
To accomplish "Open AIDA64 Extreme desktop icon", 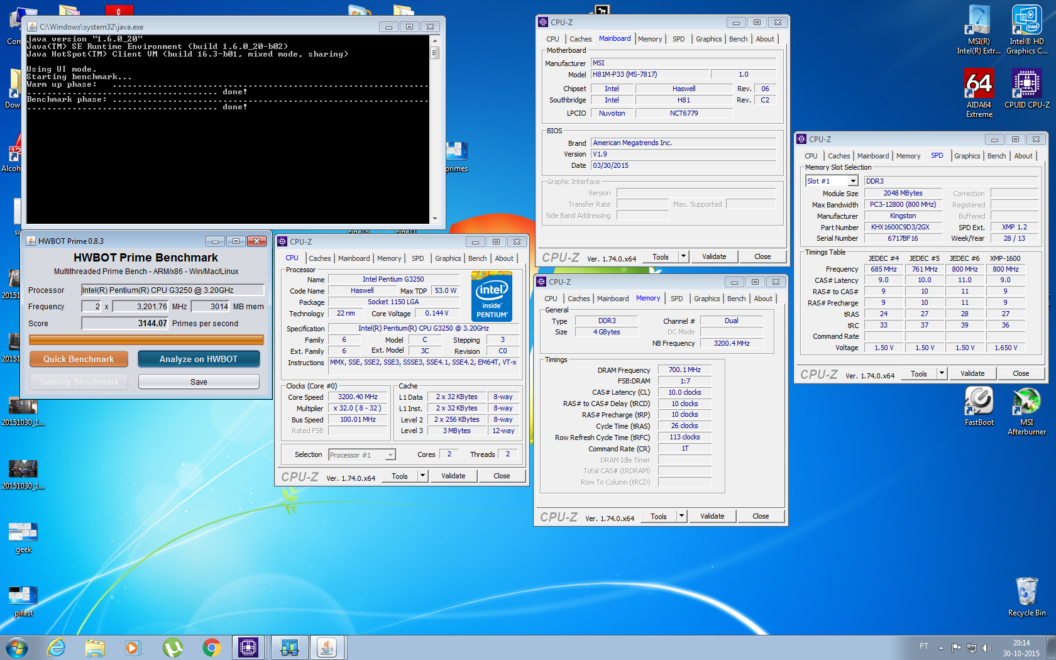I will (979, 92).
